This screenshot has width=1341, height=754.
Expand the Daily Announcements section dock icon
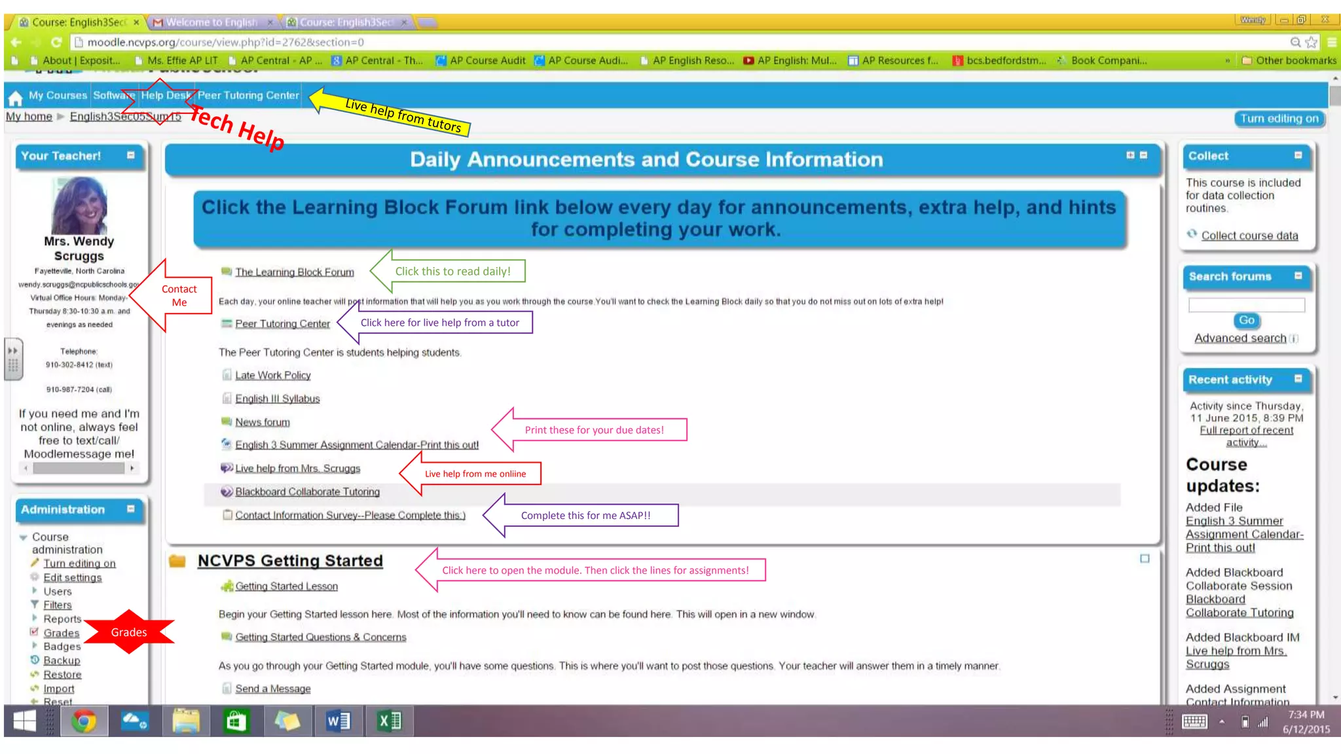[x=1130, y=155]
